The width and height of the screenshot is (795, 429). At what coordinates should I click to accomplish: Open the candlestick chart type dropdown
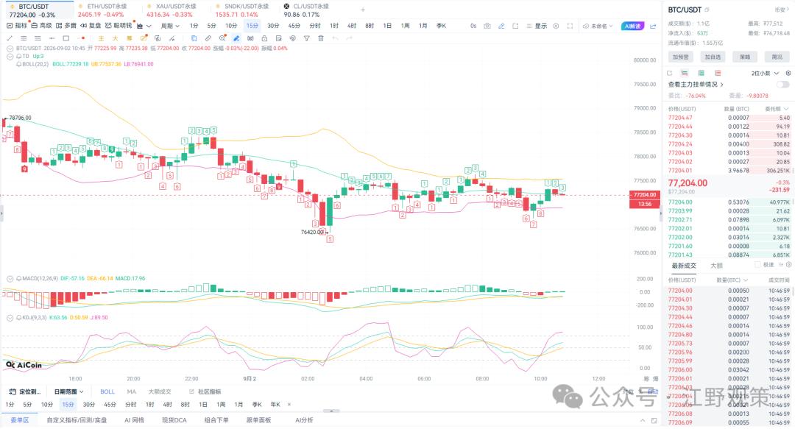144,26
